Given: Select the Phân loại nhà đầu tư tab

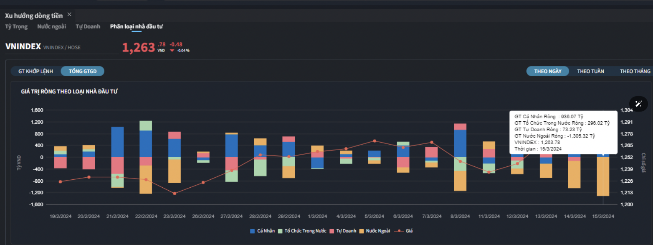Looking at the screenshot, I should pyautogui.click(x=136, y=26).
